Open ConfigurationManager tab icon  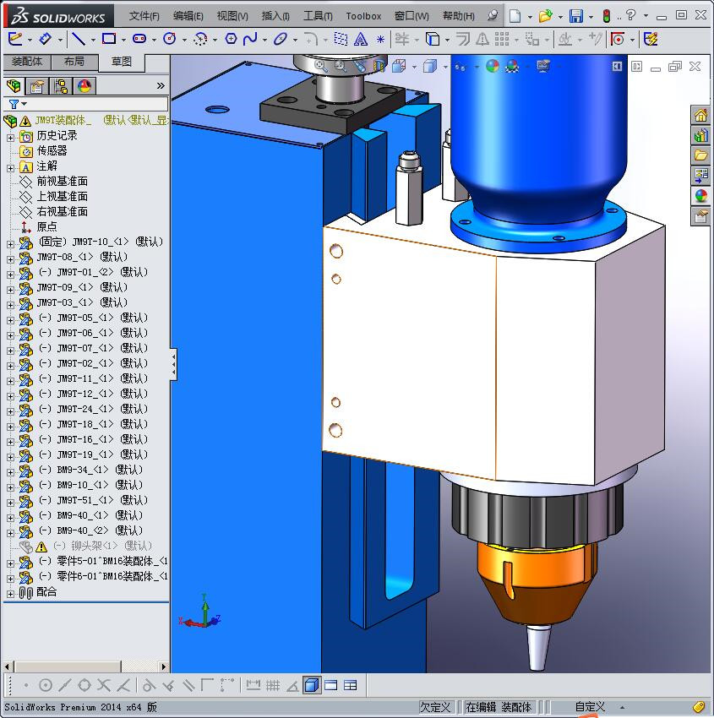pyautogui.click(x=61, y=85)
